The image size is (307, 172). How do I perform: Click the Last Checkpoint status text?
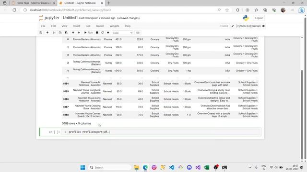(x=97, y=18)
